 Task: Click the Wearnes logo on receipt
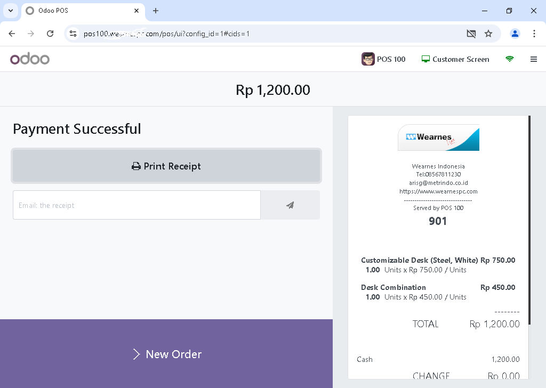coord(438,138)
